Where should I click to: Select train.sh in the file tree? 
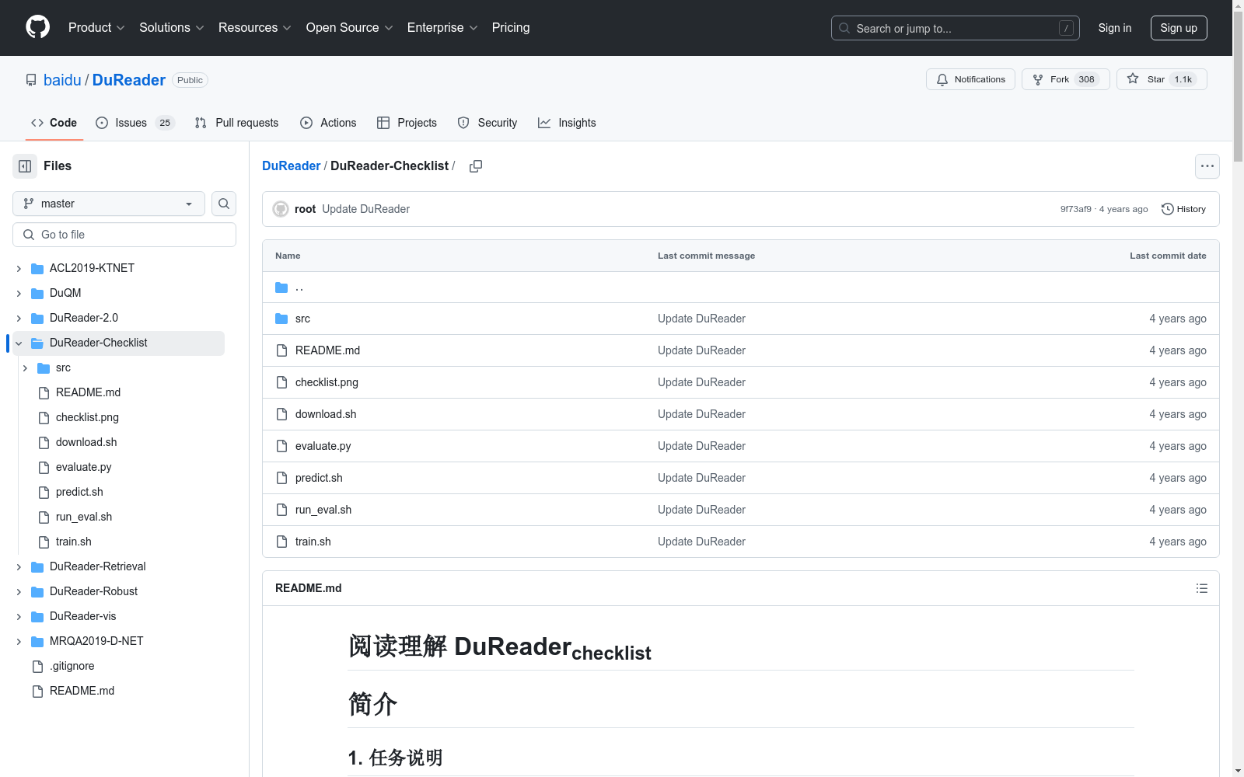(x=73, y=542)
